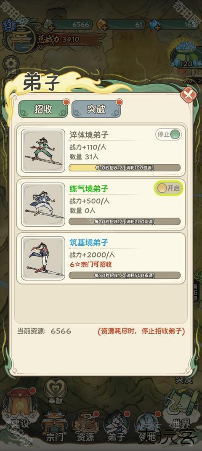Click the 淬体境弟子 recruitment progress bar
This screenshot has height=451, width=202.
tap(125, 168)
